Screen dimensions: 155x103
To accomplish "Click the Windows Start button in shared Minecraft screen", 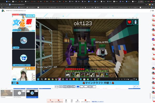I will 38,79.
